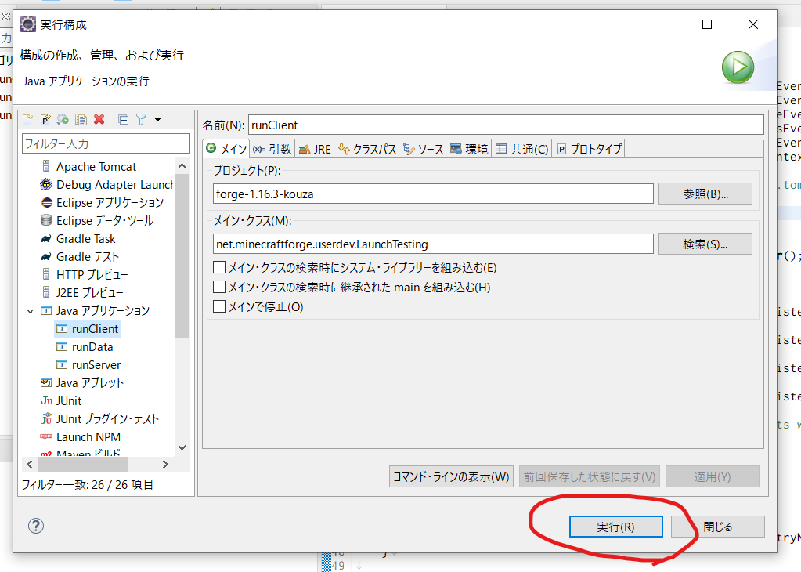Image resolution: width=801 pixels, height=572 pixels.
Task: Click the filter launch configurations funnel icon
Action: [x=141, y=120]
